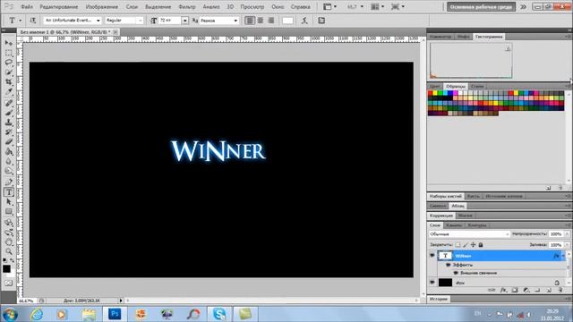573x322 pixels.
Task: Toggle Quick Mask mode icon
Action: (9, 283)
